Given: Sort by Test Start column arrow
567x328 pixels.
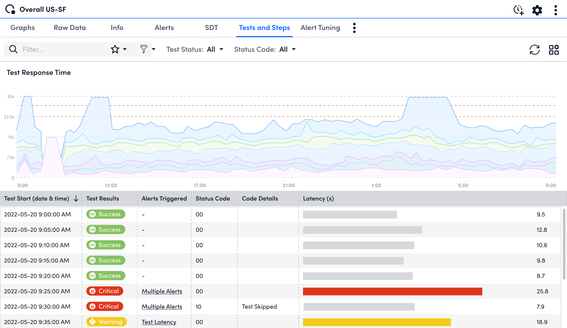Looking at the screenshot, I should click(76, 199).
